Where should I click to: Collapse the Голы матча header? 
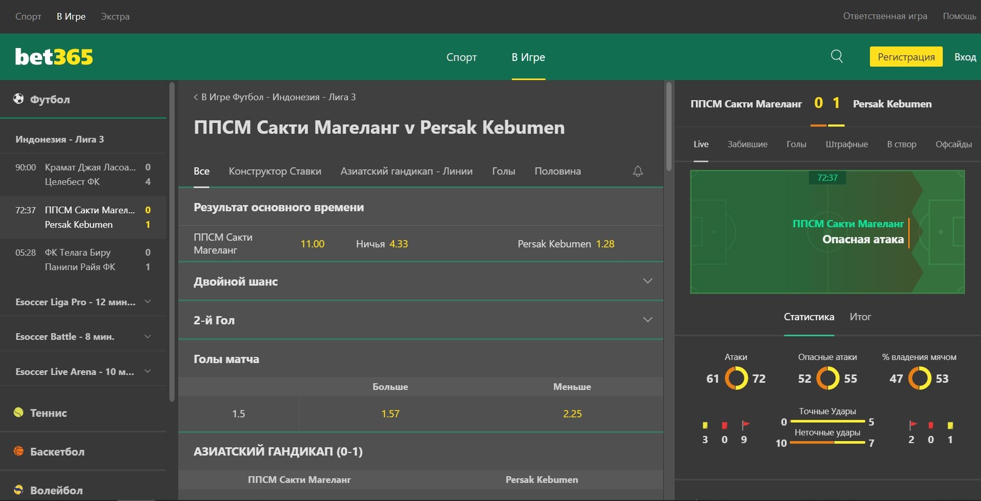point(421,359)
